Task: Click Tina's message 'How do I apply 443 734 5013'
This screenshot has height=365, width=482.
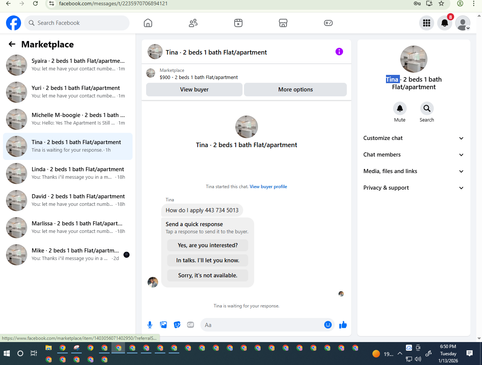Action: [x=202, y=210]
